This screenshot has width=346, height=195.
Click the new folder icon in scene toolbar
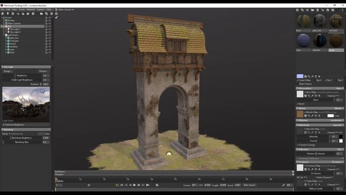tap(41, 14)
